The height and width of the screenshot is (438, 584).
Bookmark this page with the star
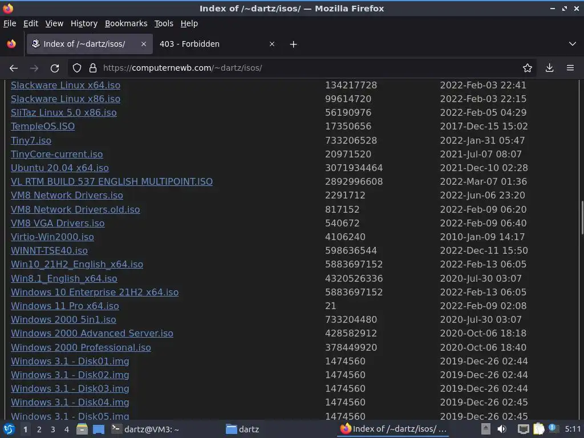pos(528,68)
